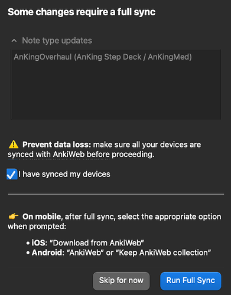231x295 pixels.
Task: Click the bold "Prevent data loss:" text
Action: click(57, 145)
